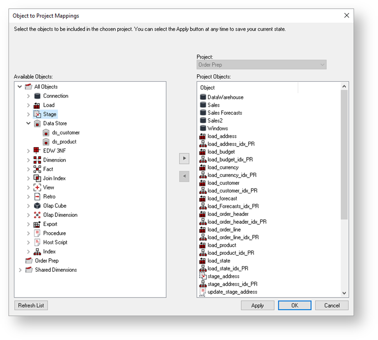Click the Refresh List button
This screenshot has height=340, width=378.
pyautogui.click(x=31, y=305)
